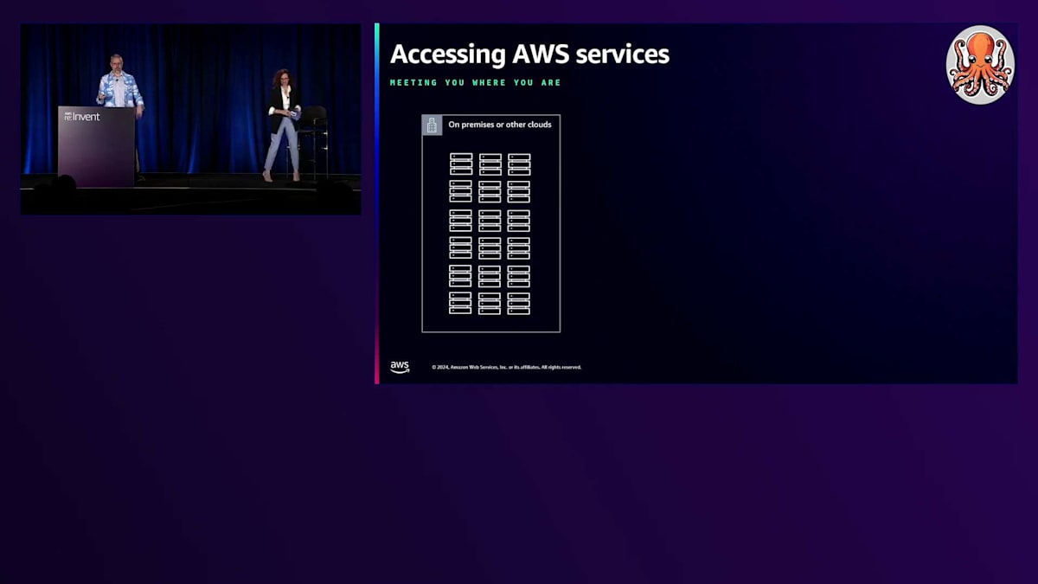Click the "On premises or other clouds" label

point(500,125)
